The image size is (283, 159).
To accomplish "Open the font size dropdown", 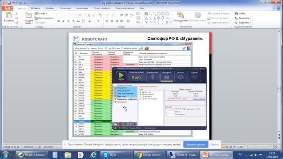I will coord(85,15).
